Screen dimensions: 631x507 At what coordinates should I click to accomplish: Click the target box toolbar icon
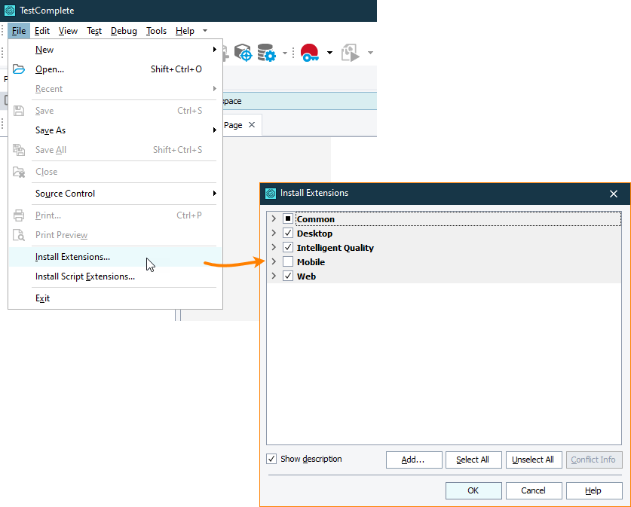[243, 53]
